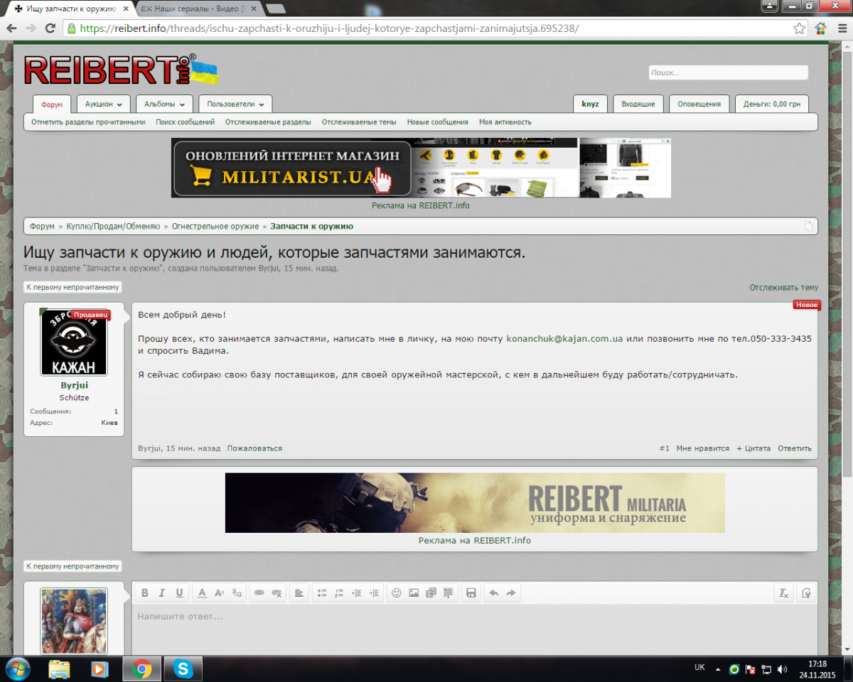
Task: Open text alignment option in editor
Action: (x=299, y=592)
